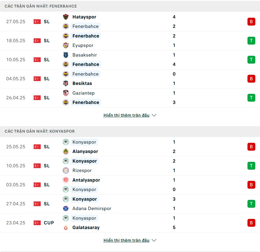
Task: Click the Alanyaspor club badge
Action: [x=66, y=151]
